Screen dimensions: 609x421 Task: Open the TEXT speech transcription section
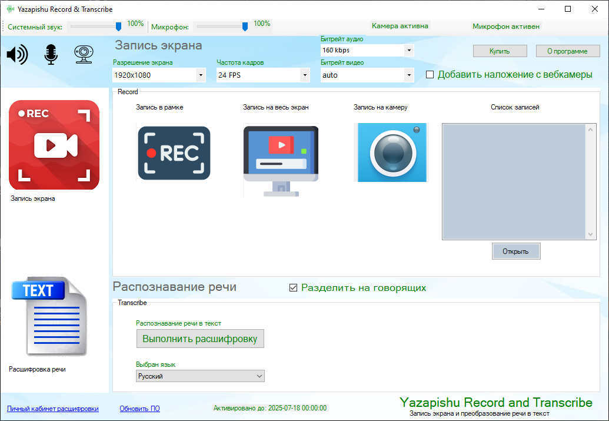coord(49,316)
